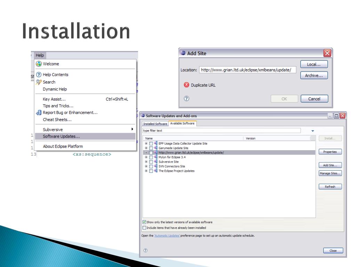This screenshot has height=267, width=356.
Task: Expand the grian.ltd.uk xmlbeans tree node
Action: click(146, 153)
